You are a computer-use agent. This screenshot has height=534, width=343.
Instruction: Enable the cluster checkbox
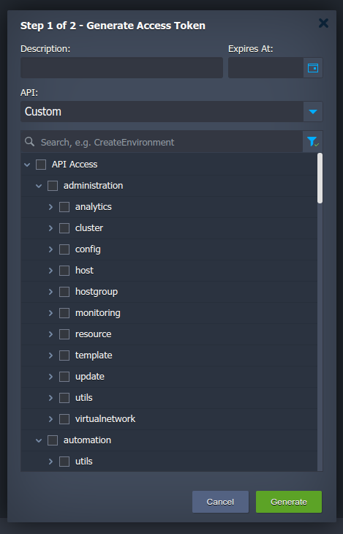[64, 228]
